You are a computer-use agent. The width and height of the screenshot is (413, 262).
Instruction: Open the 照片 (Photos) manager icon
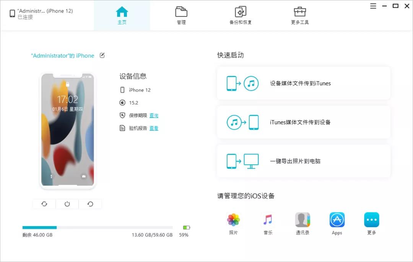click(x=233, y=219)
